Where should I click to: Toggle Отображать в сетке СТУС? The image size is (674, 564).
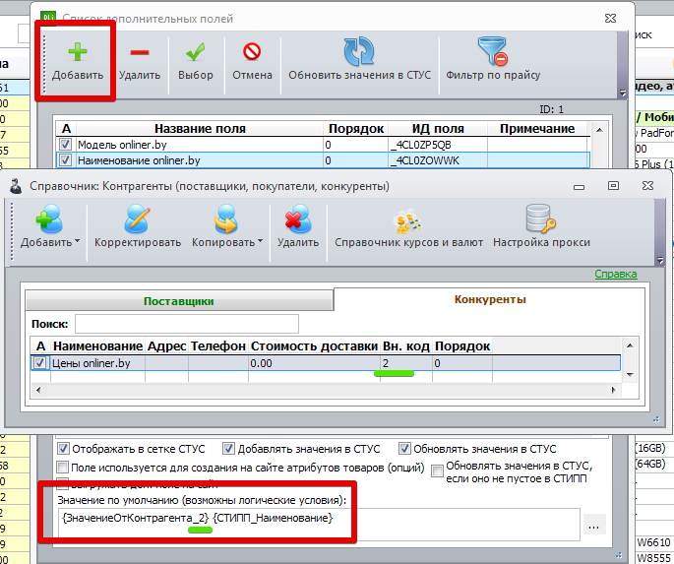(63, 449)
